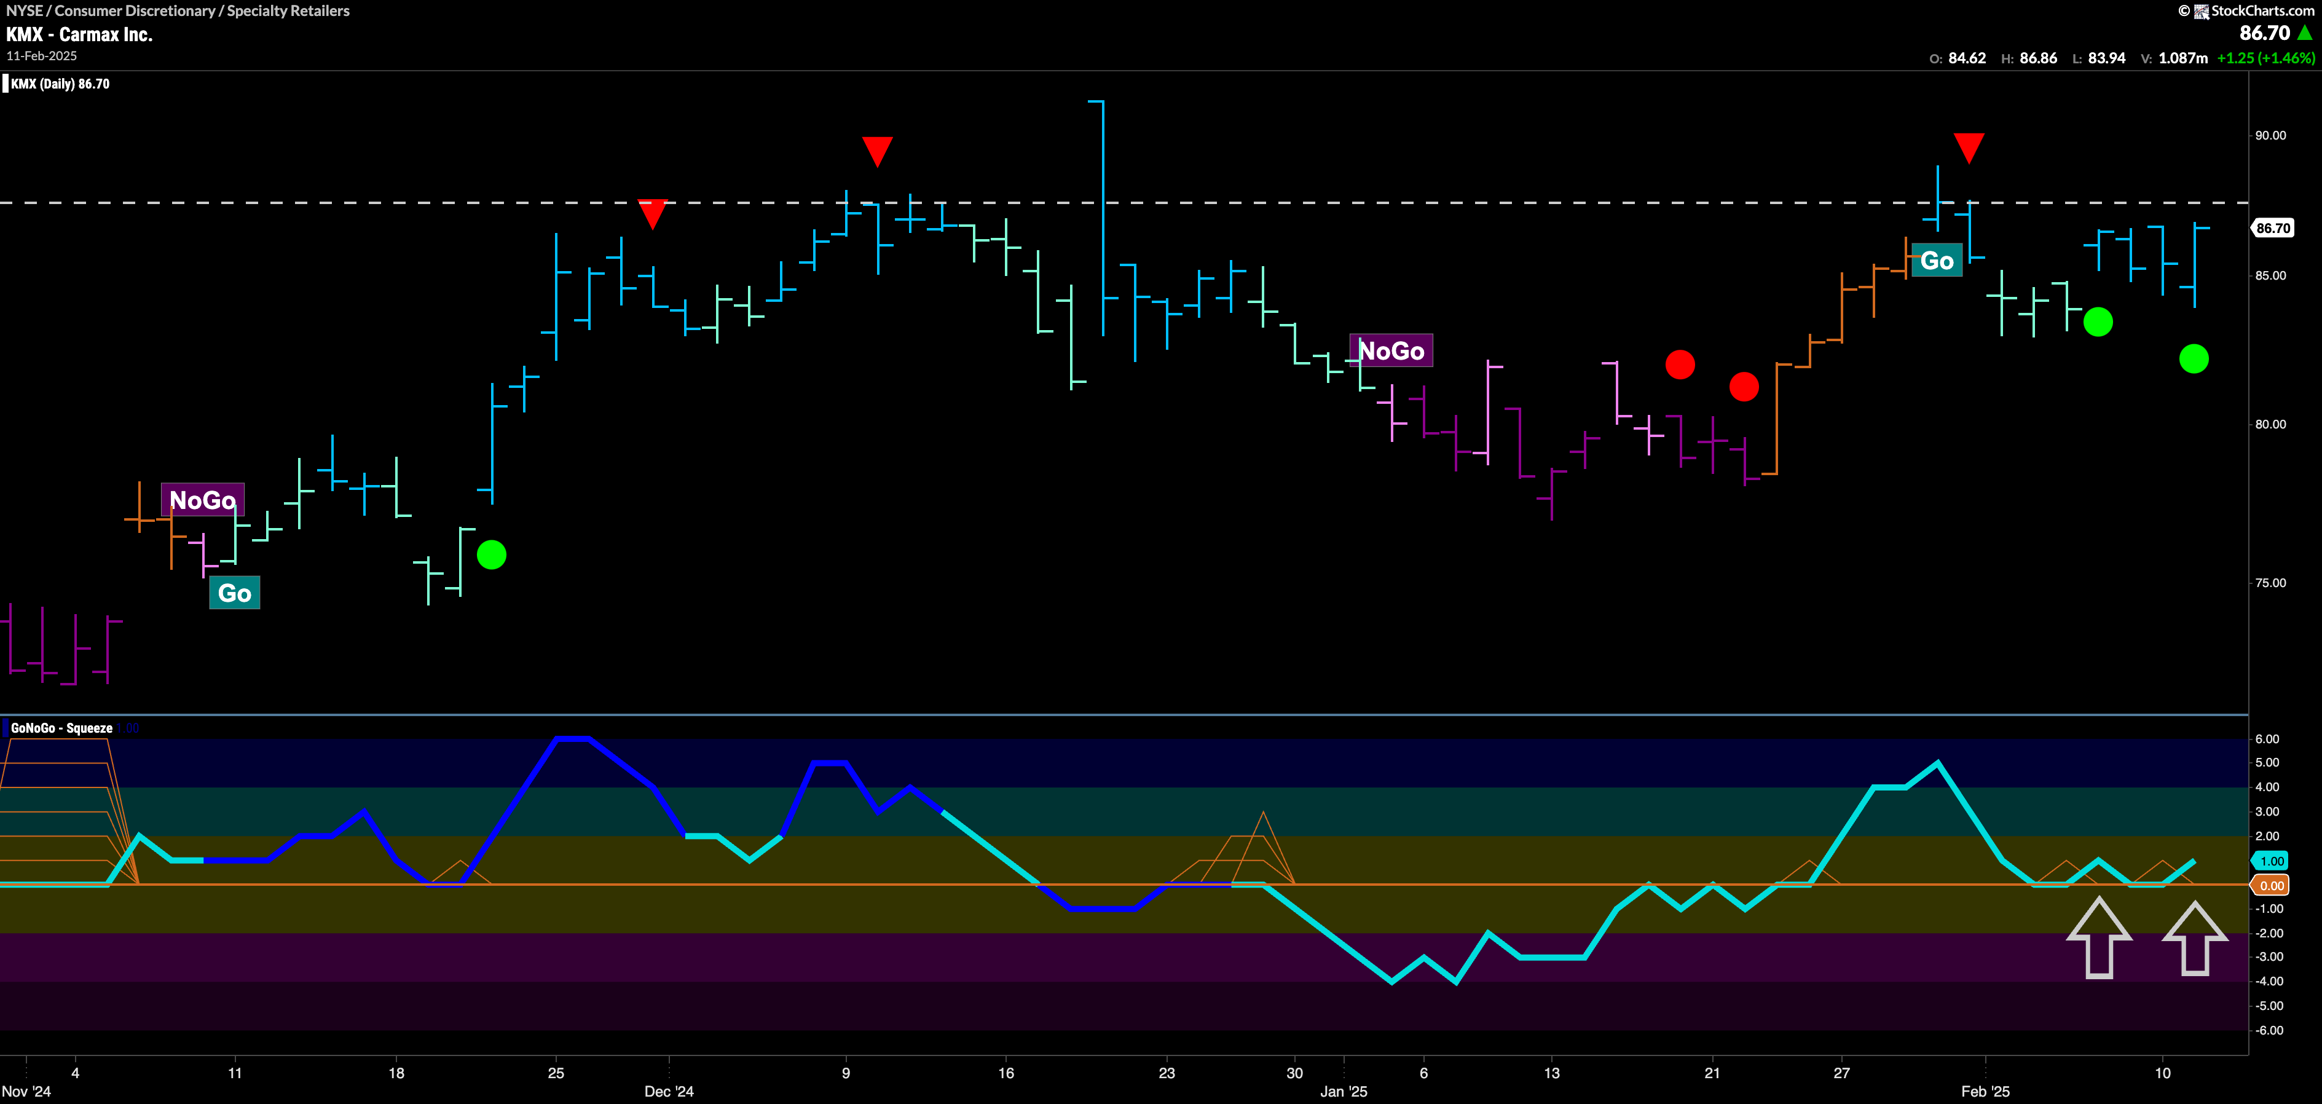
Task: Click the low value 83.94
Action: pos(2106,58)
